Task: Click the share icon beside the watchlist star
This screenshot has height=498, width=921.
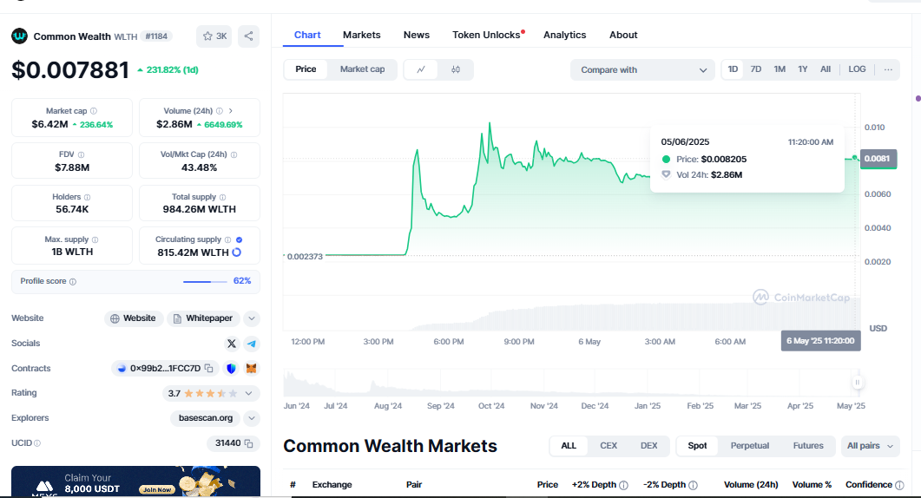Action: tap(248, 36)
